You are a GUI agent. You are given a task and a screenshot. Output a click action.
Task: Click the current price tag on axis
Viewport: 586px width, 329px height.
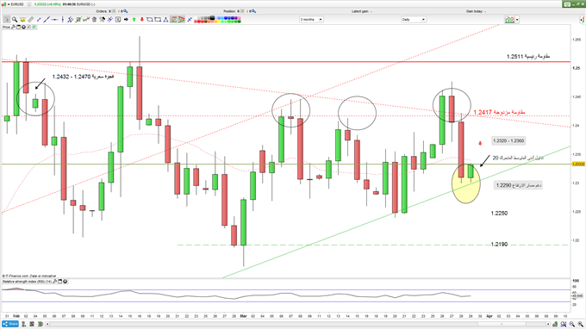578,164
